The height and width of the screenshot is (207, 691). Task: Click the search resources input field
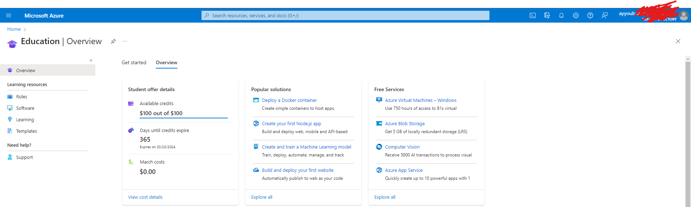click(x=345, y=15)
